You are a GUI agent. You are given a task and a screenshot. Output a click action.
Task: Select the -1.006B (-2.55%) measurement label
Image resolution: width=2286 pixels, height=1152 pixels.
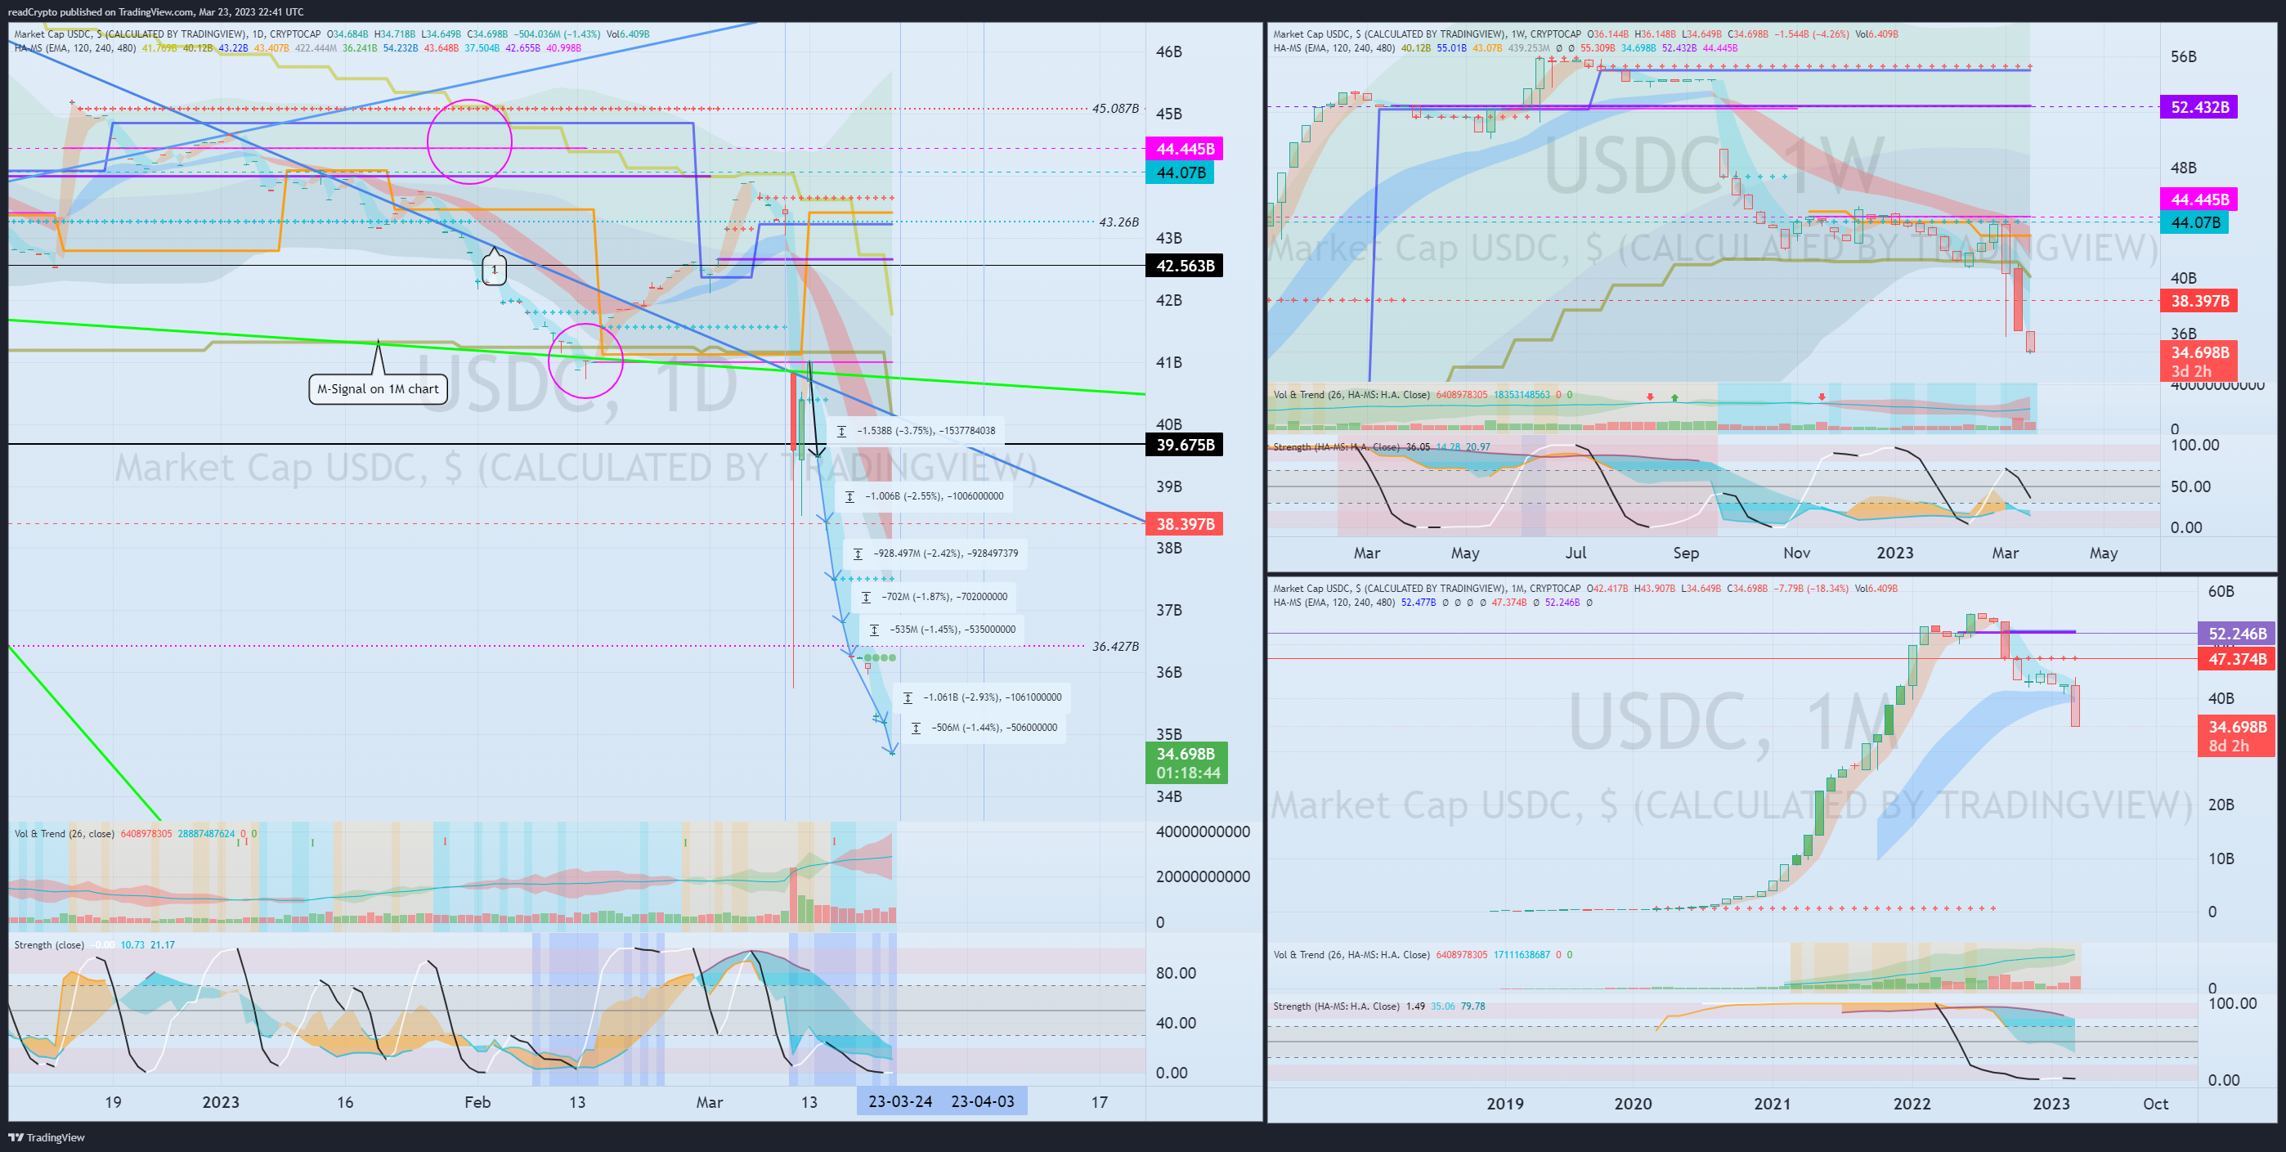tap(924, 496)
